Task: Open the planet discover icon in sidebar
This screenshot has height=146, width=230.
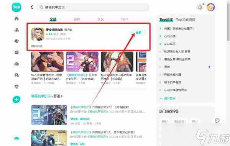Action: [x=16, y=41]
